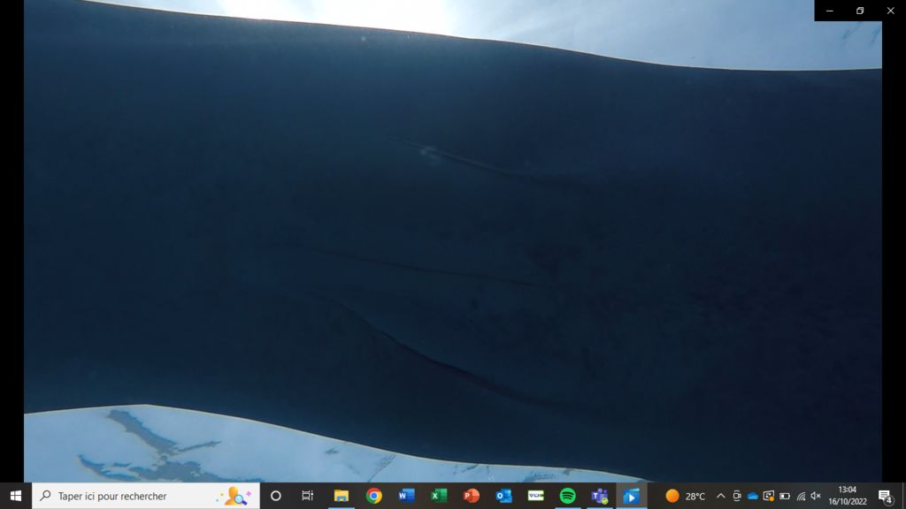
Task: Open the notification center with 4 notifications
Action: pyautogui.click(x=885, y=496)
